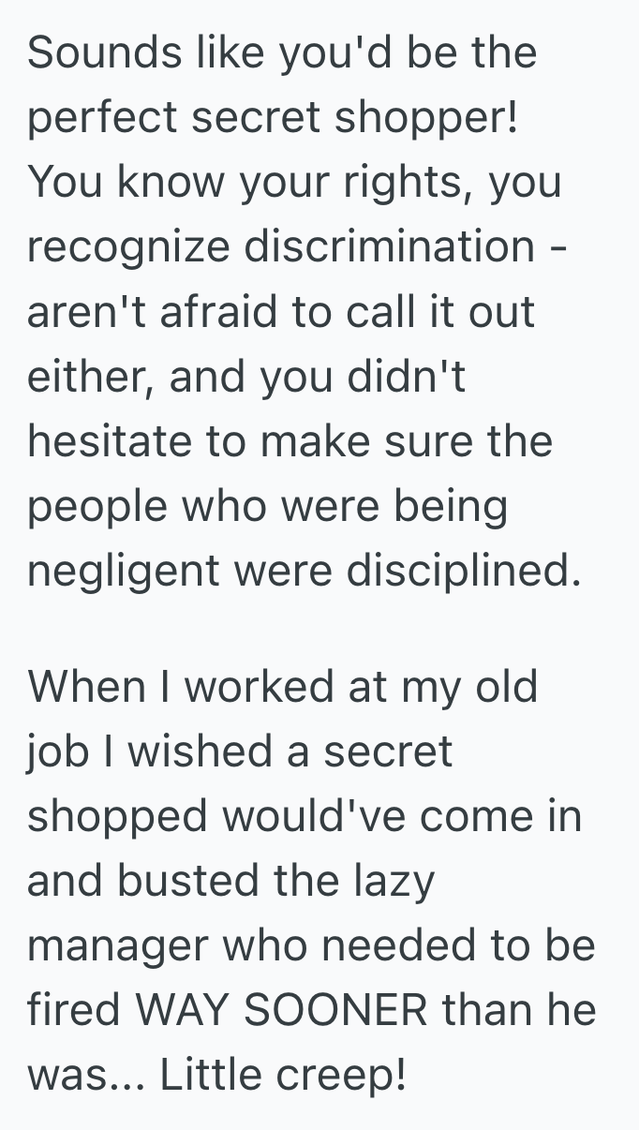
Task: Click the word "recognize"
Action: 126,245
